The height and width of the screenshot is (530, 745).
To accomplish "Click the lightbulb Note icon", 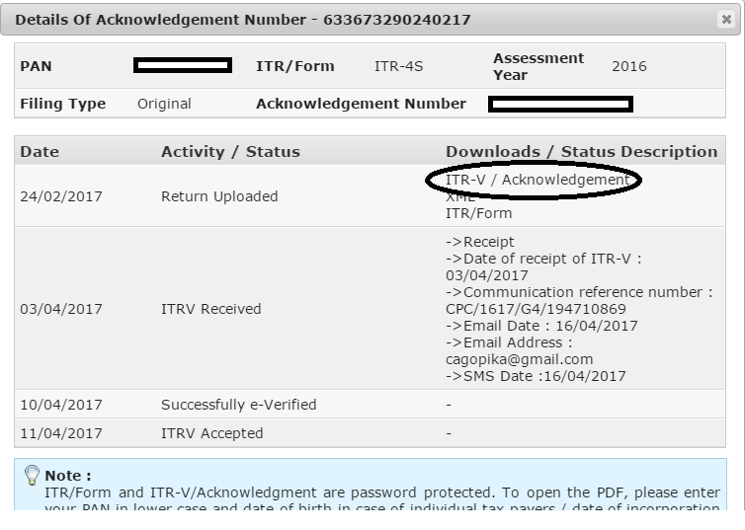I will point(32,476).
